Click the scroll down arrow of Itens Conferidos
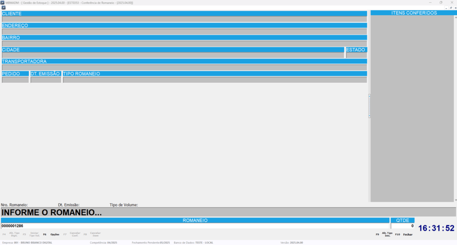Image resolution: width=457 pixels, height=245 pixels. pos(456,200)
